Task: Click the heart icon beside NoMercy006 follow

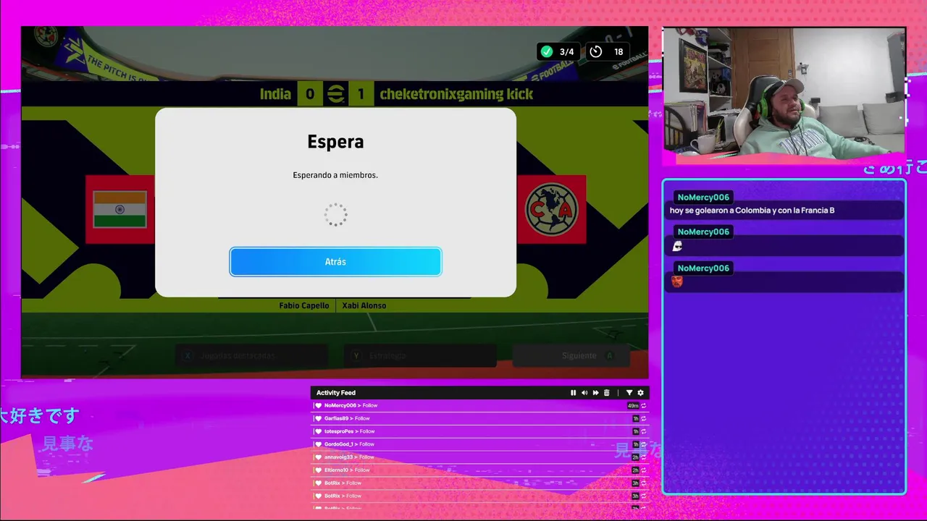Action: [x=318, y=406]
